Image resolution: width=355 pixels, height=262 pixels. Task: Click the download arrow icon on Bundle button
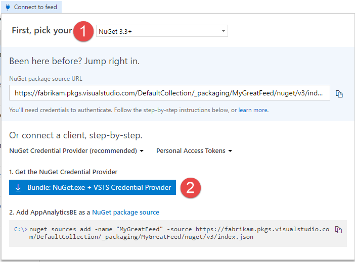(x=18, y=188)
